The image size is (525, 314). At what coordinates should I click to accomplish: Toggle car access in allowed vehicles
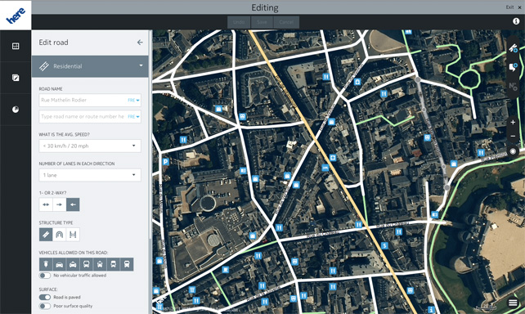[59, 264]
